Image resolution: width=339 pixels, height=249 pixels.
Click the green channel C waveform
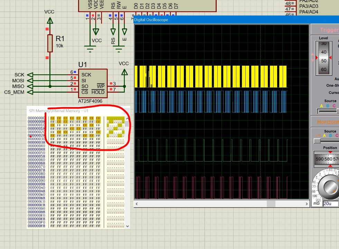point(211,150)
